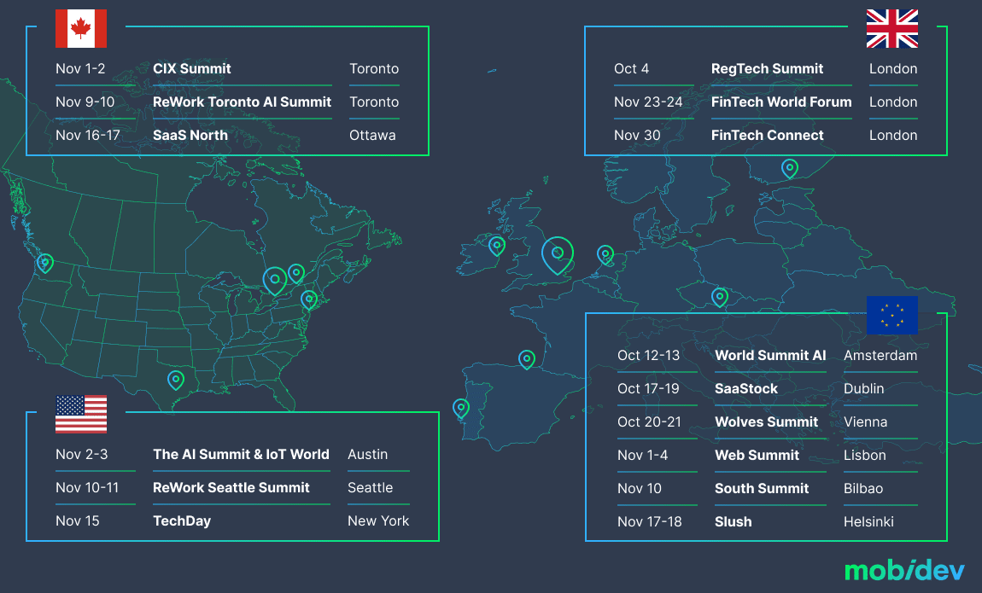
Task: Click the Amsterdam city label
Action: tap(880, 355)
